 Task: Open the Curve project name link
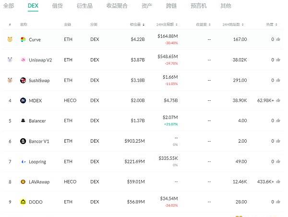pos(35,39)
